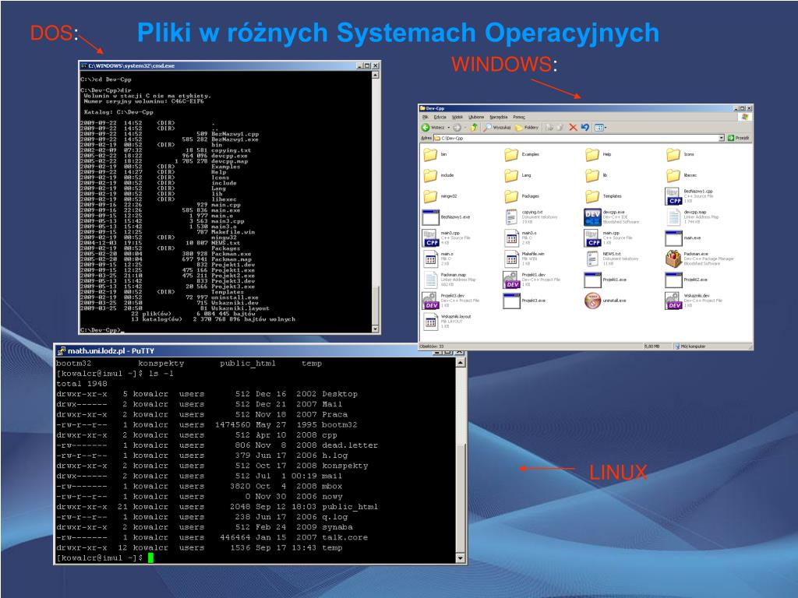Open the mingw32 folder in Explorer

tap(430, 195)
